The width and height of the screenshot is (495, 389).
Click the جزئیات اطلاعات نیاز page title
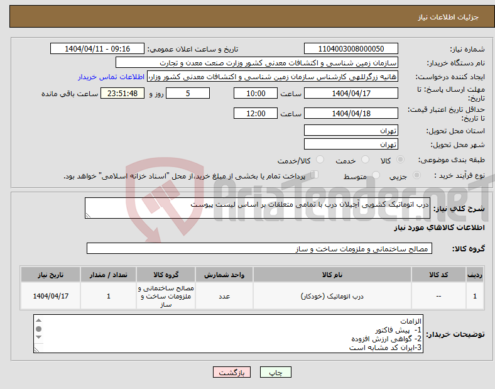click(449, 17)
